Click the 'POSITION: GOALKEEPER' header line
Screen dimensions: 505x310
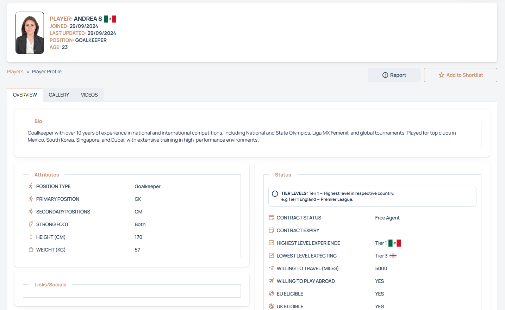(x=78, y=40)
